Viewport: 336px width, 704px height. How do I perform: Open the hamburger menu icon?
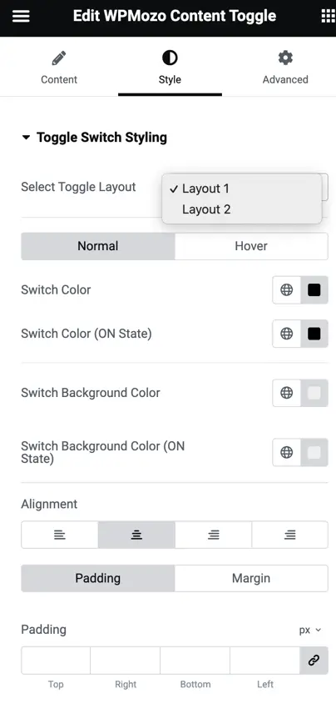point(21,16)
